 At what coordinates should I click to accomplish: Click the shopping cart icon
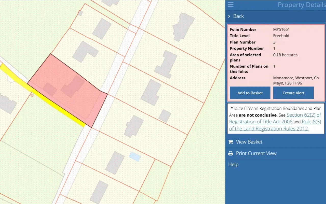(231, 142)
